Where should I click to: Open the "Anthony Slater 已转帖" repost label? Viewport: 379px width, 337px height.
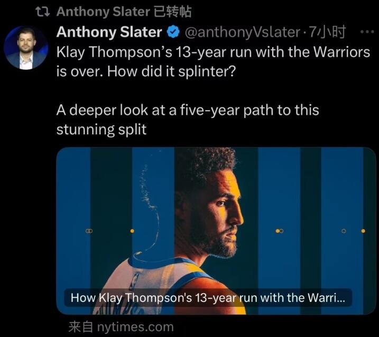click(124, 12)
